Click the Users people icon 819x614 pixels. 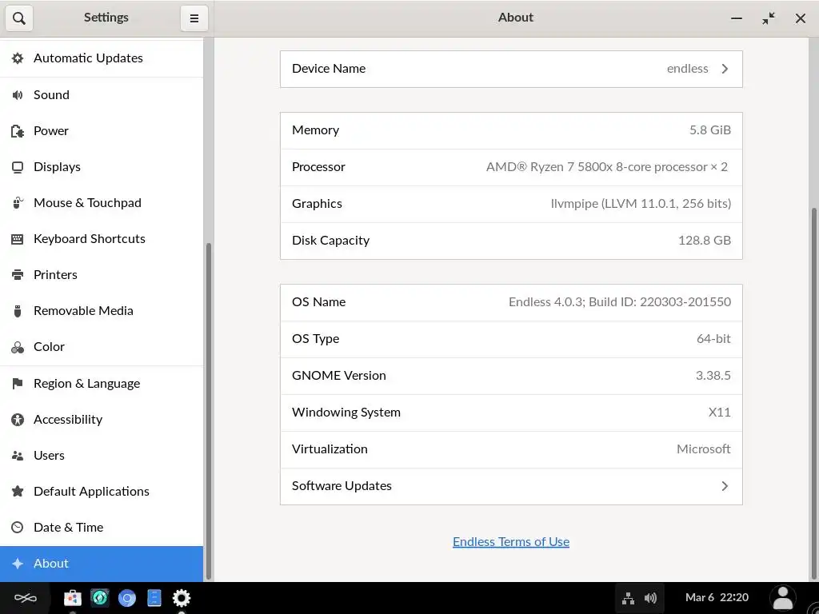(18, 455)
